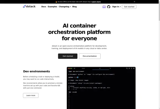The image size is (160, 109).
Task: Click the fire emoji in announcement banner
Action: coord(56,2)
